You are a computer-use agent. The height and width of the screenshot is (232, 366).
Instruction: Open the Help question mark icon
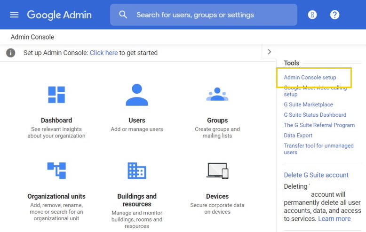click(x=334, y=15)
